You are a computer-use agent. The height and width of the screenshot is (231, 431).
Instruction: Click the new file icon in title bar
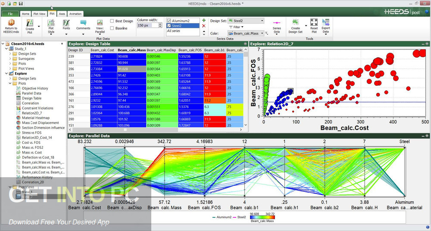[9, 3]
